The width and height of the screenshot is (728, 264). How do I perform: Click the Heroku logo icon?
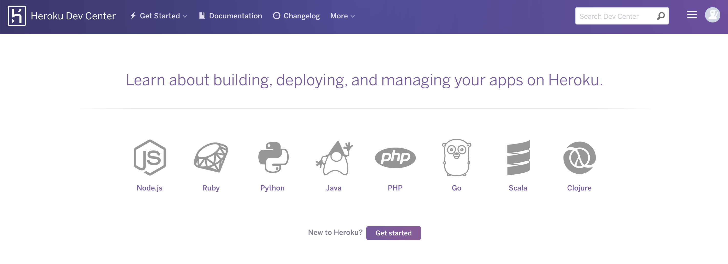[17, 16]
